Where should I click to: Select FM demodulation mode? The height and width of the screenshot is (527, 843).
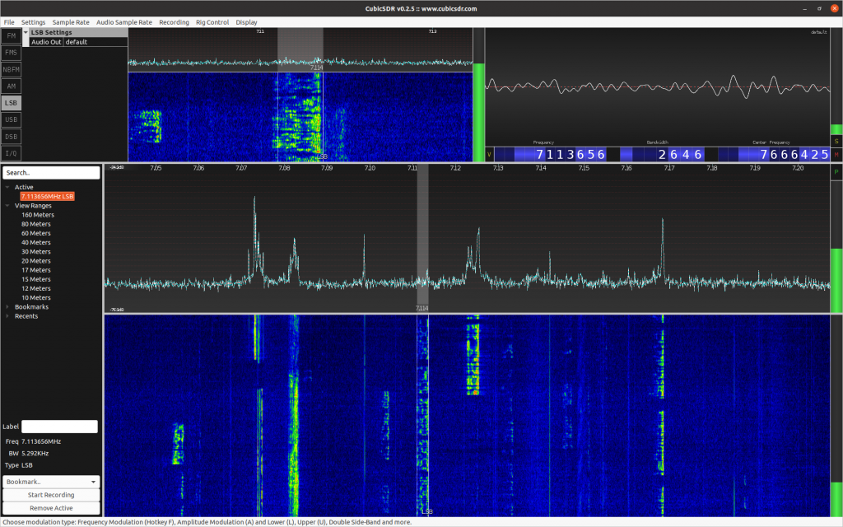11,36
